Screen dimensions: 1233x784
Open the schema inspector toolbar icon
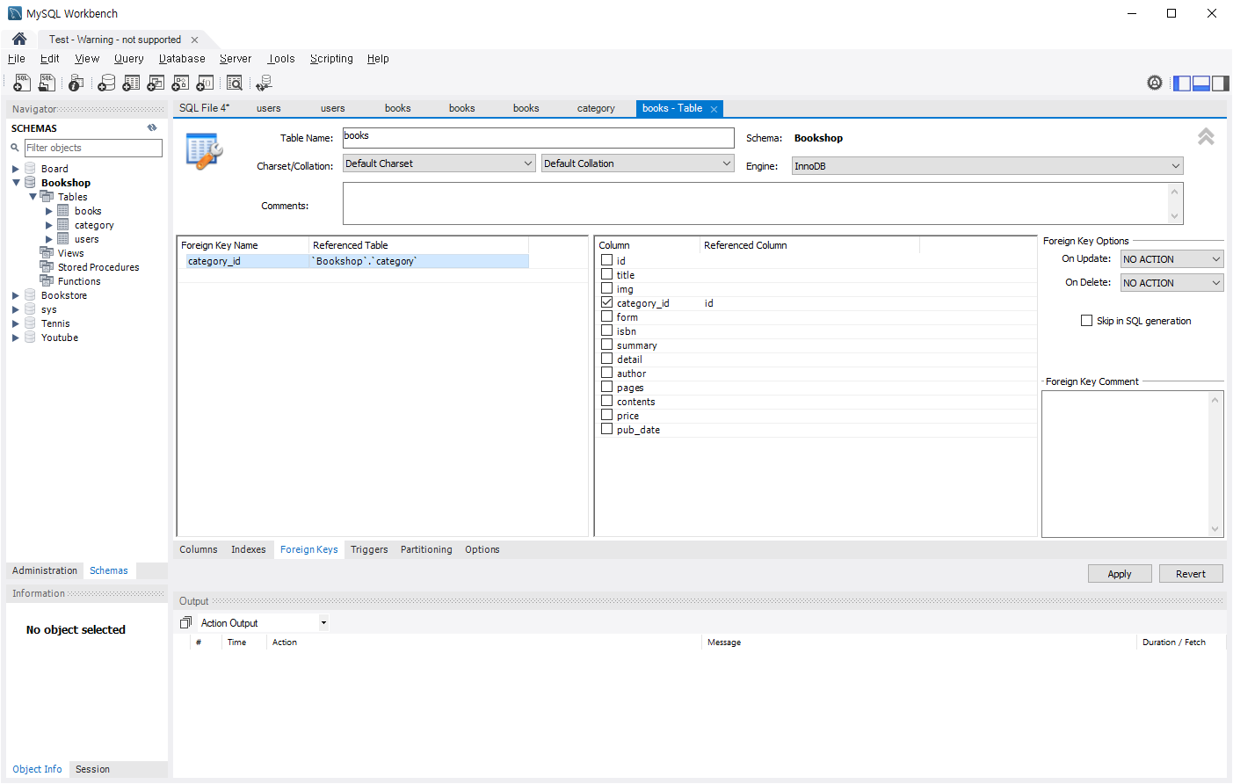pyautogui.click(x=76, y=83)
